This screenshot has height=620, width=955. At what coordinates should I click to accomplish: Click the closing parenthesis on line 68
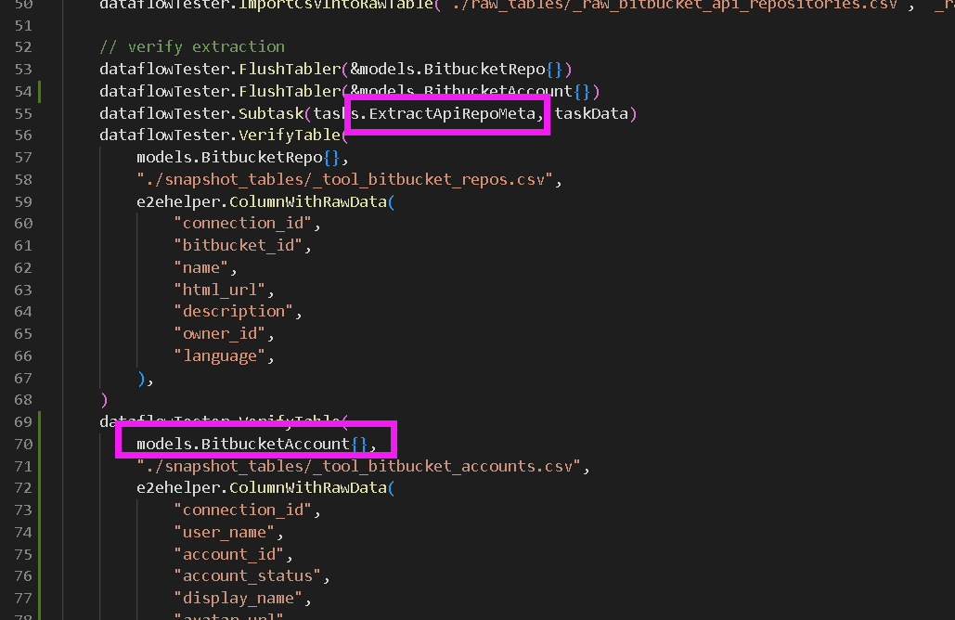coord(104,400)
